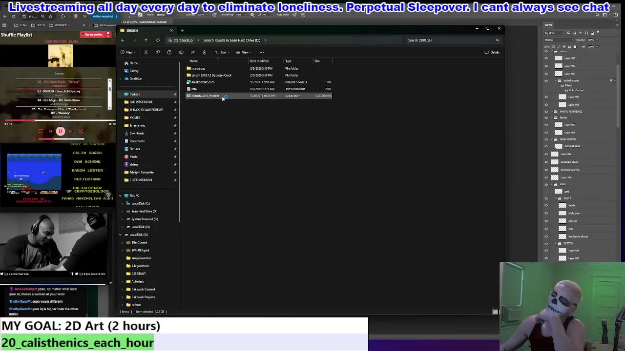Toggle the Details pane button
Image resolution: width=625 pixels, height=351 pixels.
[492, 52]
